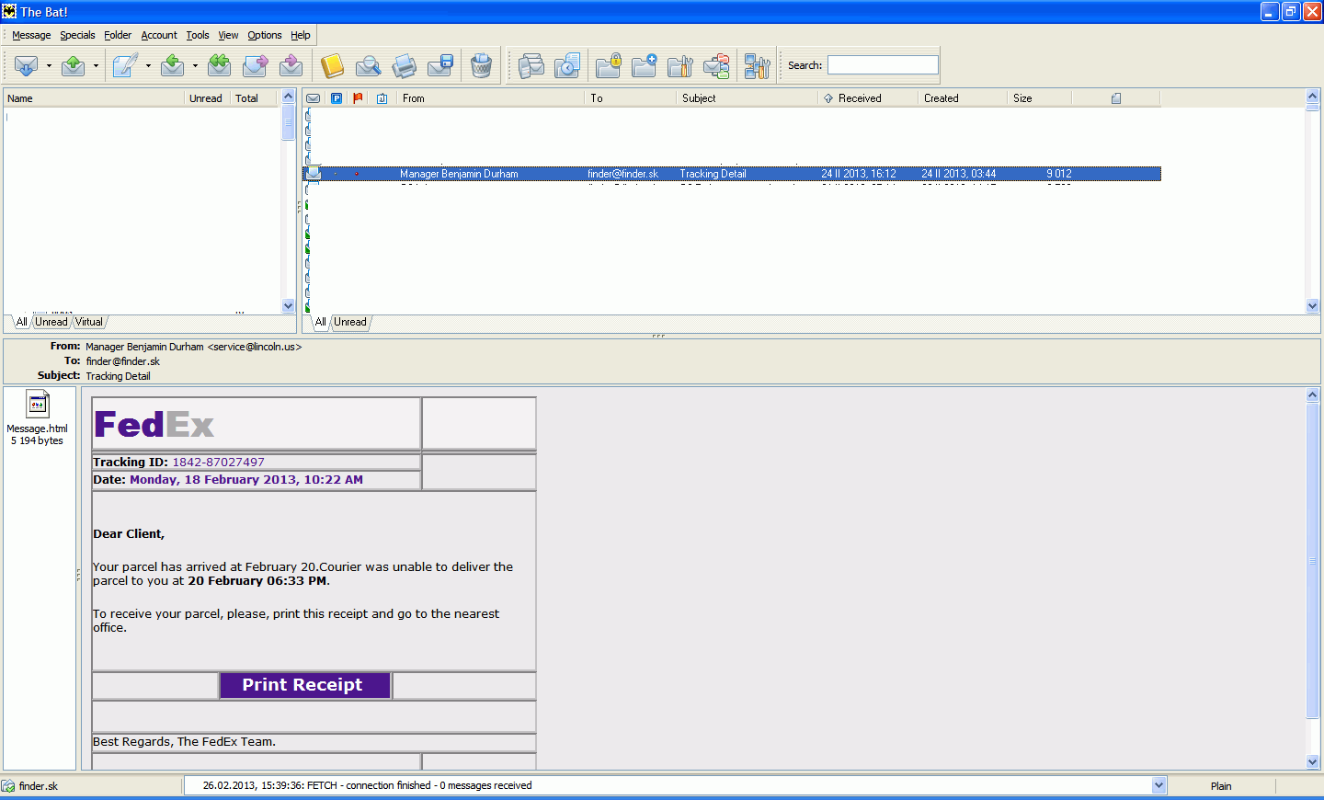This screenshot has width=1324, height=800.
Task: Sort messages by Created column
Action: 963,98
